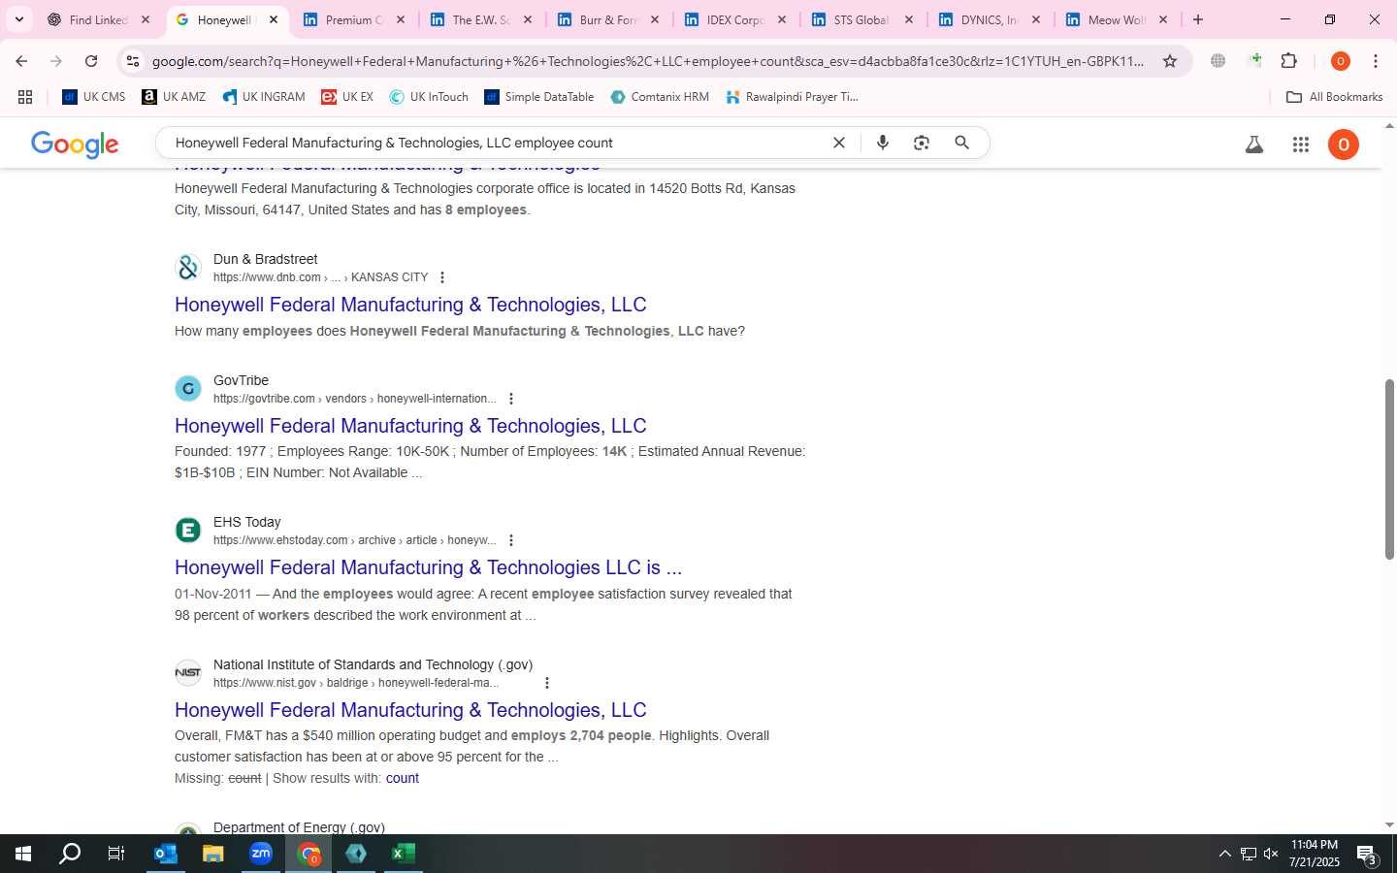Show results including "count" link
The width and height of the screenshot is (1397, 873).
pyautogui.click(x=403, y=778)
